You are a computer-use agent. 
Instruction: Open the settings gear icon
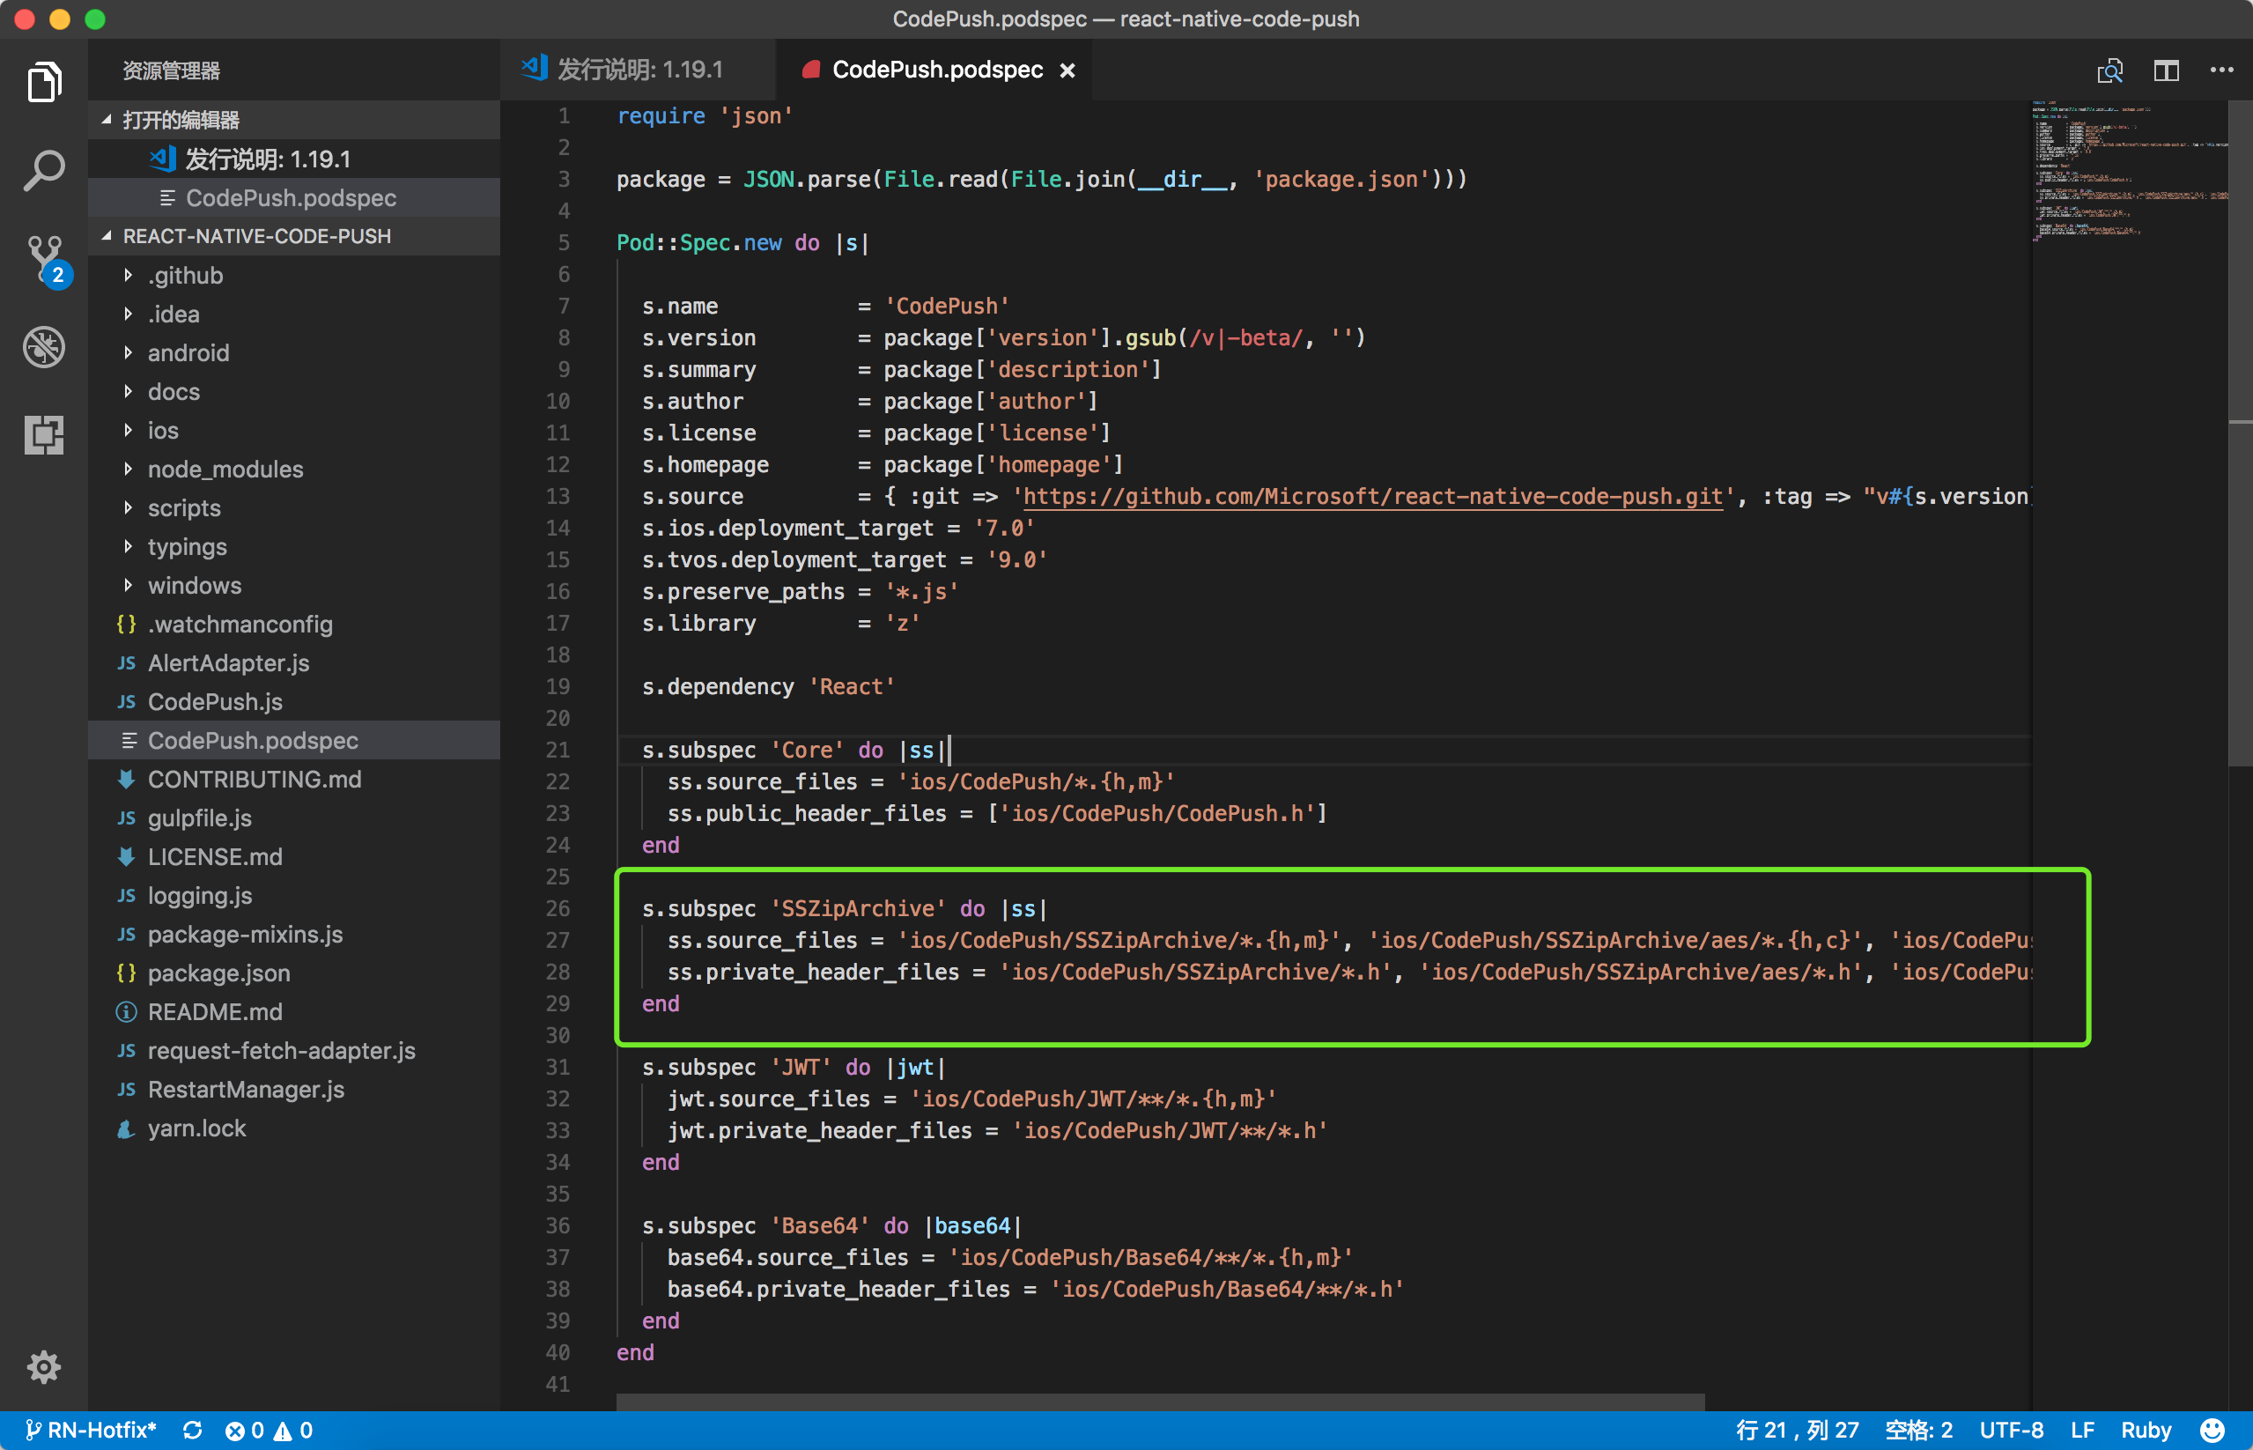point(43,1367)
